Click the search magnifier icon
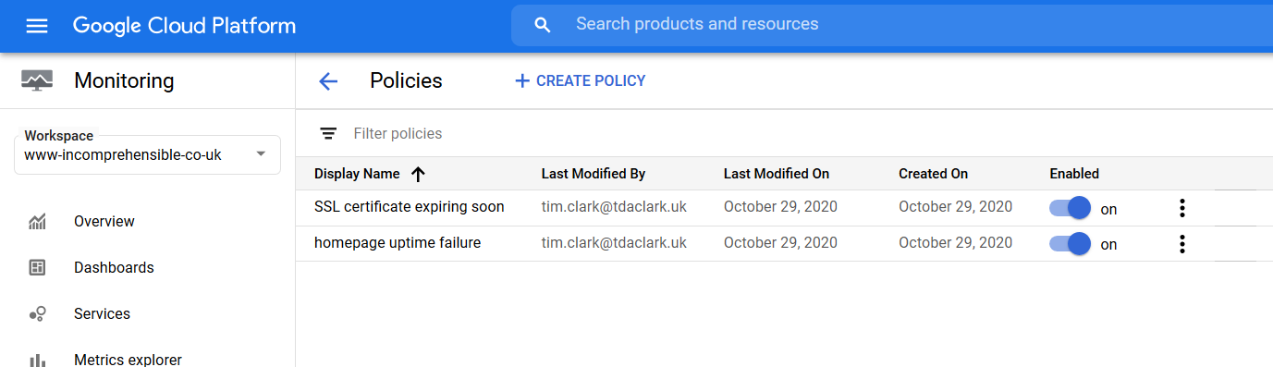The height and width of the screenshot is (367, 1273). coord(543,25)
